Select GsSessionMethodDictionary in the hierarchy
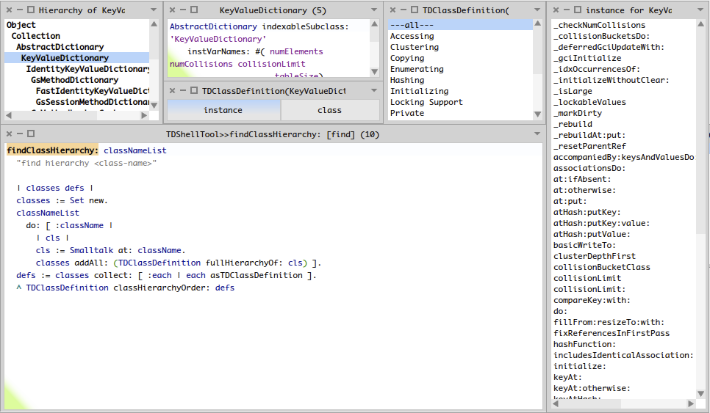The image size is (710, 413). [77, 102]
